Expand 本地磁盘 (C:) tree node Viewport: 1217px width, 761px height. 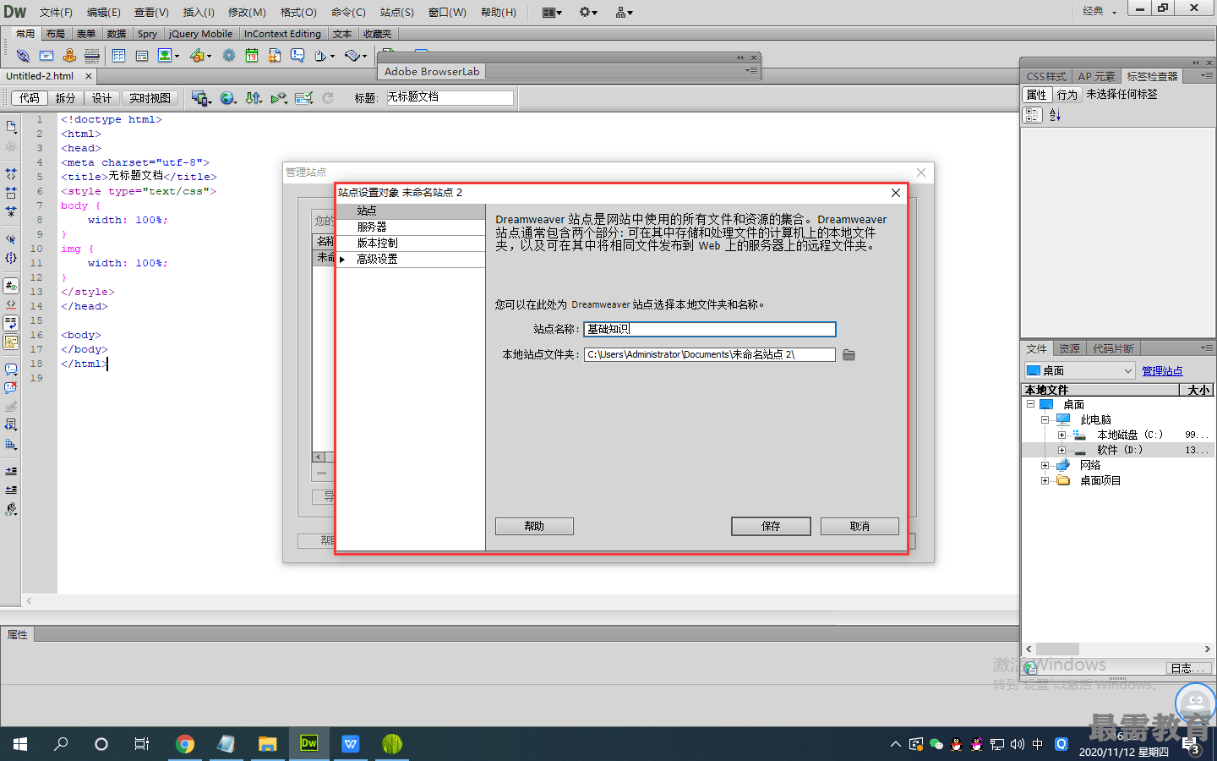[1061, 435]
